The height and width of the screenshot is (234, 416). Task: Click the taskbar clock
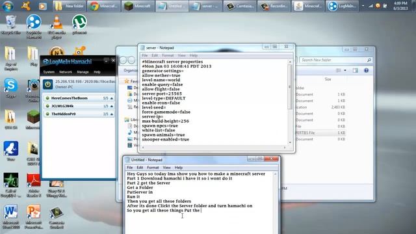400,6
